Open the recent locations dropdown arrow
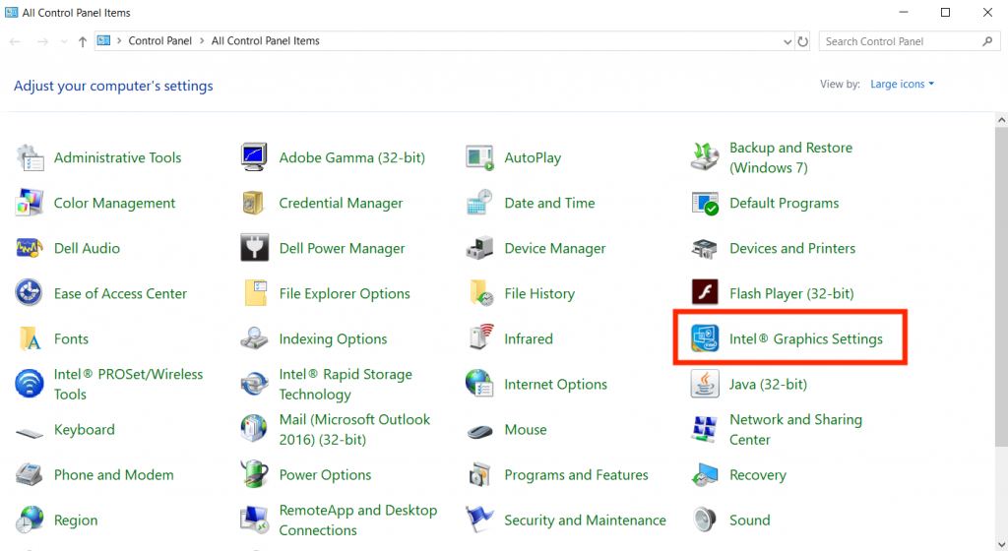The image size is (1008, 551). point(64,41)
